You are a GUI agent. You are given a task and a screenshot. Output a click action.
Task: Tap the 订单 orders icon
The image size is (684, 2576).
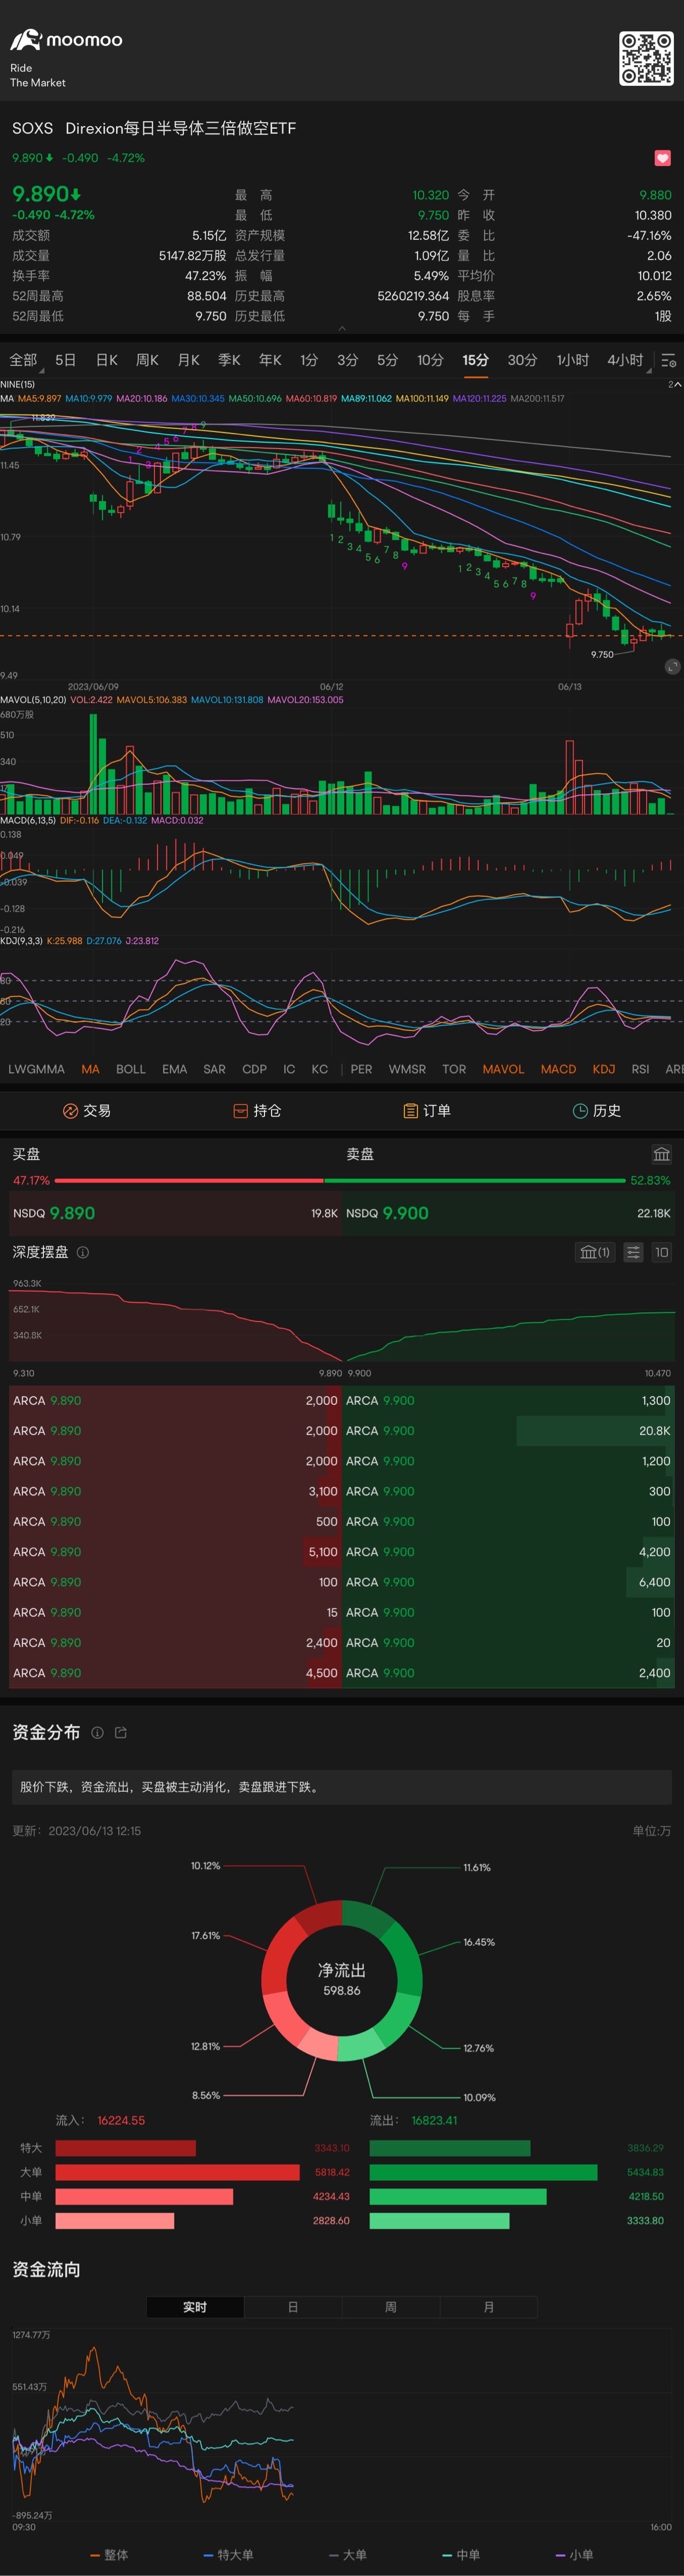410,1111
